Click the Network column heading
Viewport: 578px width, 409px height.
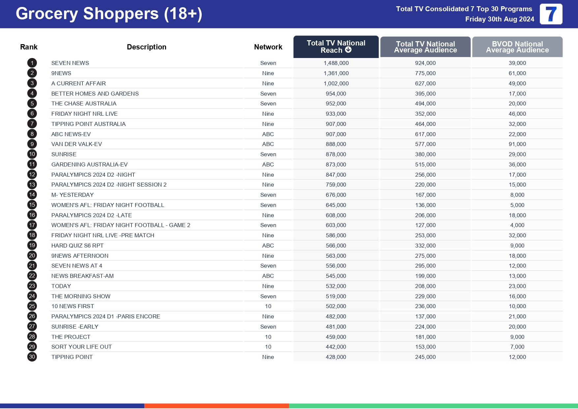pyautogui.click(x=268, y=47)
